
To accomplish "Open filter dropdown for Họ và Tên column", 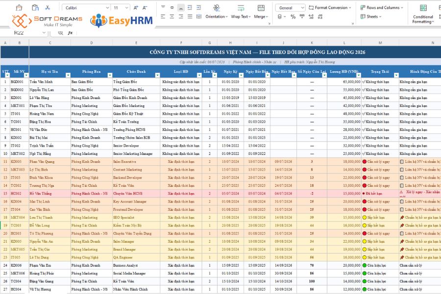I will click(x=68, y=75).
